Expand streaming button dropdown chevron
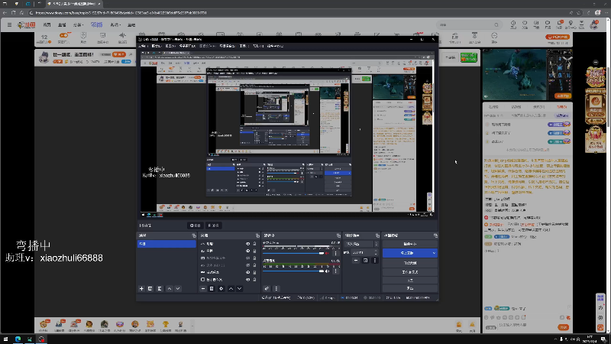This screenshot has height=344, width=611. click(x=434, y=253)
